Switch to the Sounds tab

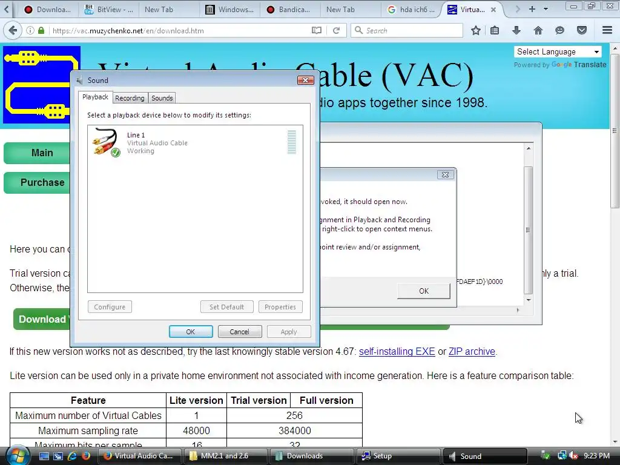(x=162, y=98)
